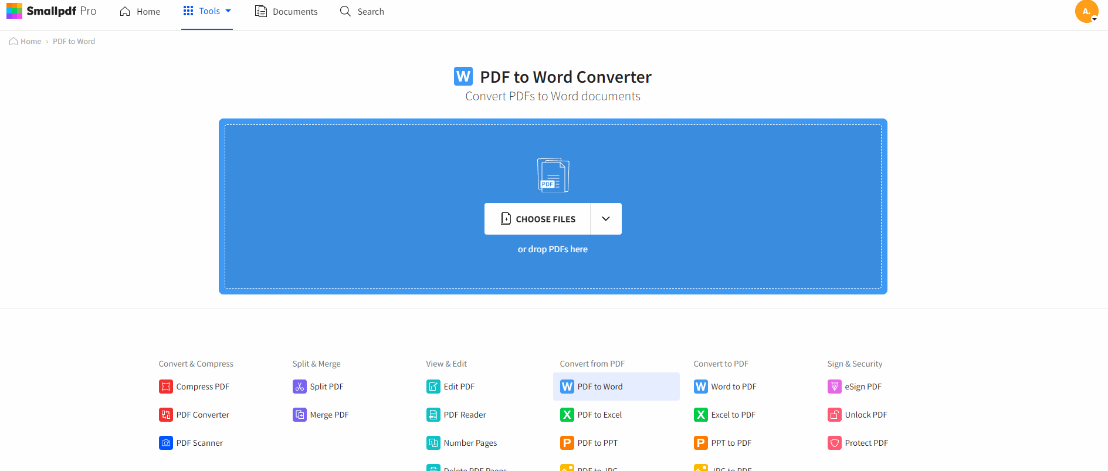The image size is (1108, 471).
Task: Click the Split PDF scissors icon
Action: (300, 387)
